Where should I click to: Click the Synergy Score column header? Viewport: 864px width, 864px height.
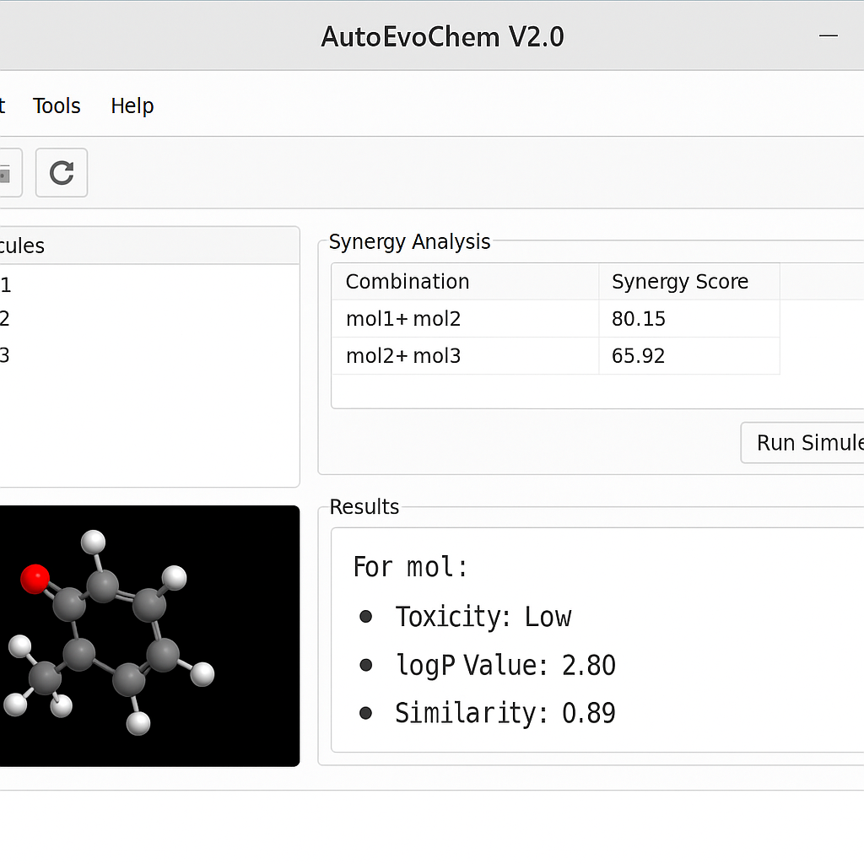pyautogui.click(x=680, y=281)
